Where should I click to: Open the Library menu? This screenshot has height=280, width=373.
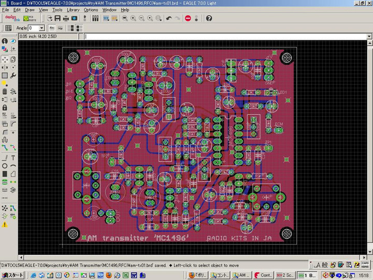[73, 10]
